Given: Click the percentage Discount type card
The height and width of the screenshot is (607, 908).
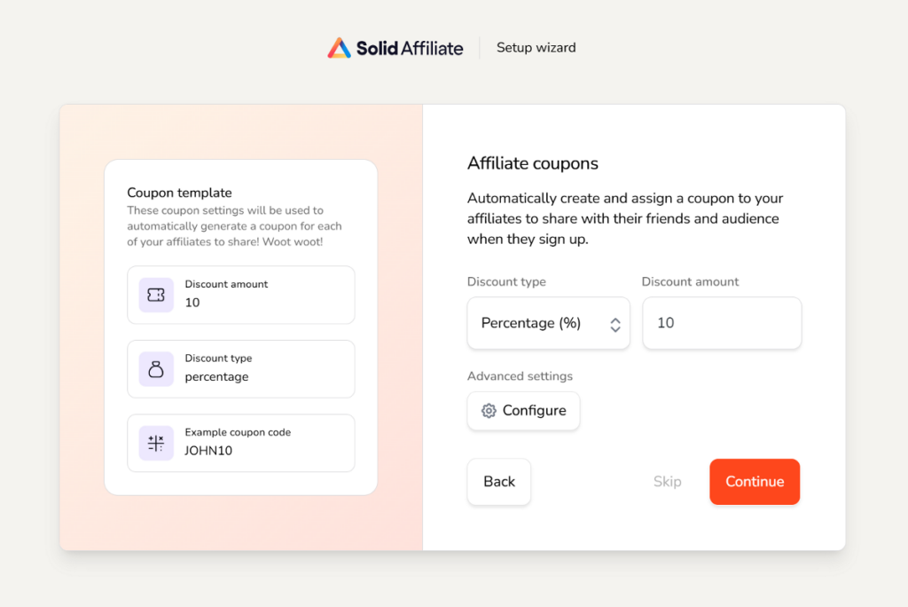Looking at the screenshot, I should [241, 368].
